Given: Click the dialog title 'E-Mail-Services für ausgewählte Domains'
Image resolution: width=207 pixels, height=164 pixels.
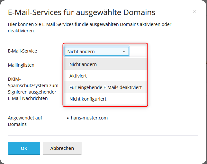Looking at the screenshot, I should point(82,12).
